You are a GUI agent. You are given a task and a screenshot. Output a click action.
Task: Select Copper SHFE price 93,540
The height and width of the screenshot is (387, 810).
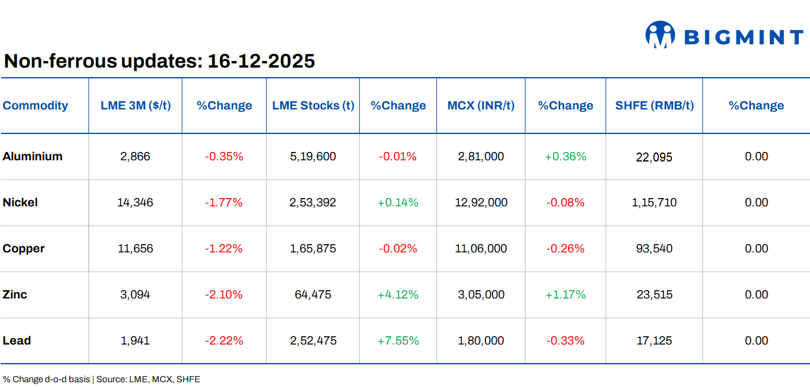(x=654, y=249)
